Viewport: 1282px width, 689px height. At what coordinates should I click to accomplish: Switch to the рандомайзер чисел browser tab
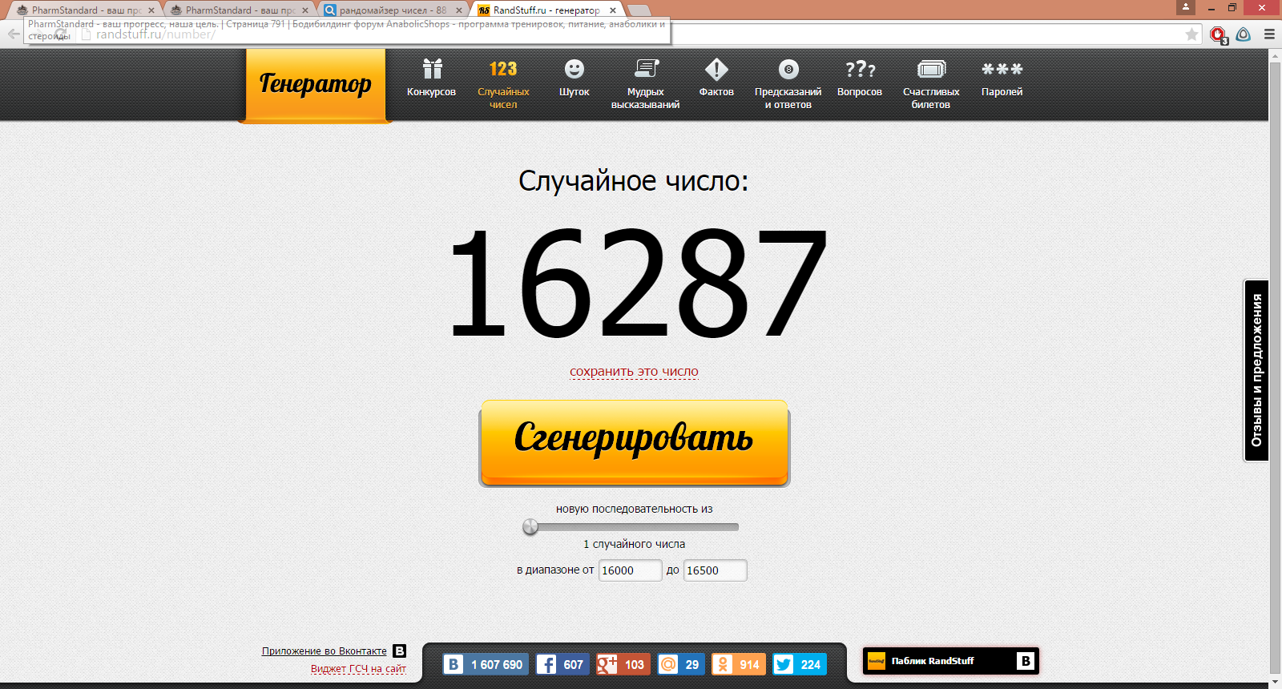point(392,10)
